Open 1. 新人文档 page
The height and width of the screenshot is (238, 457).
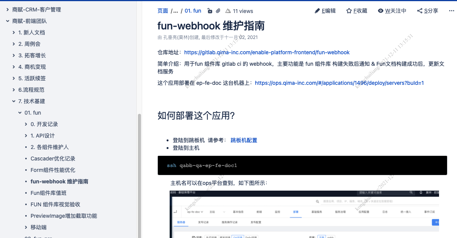coord(31,32)
